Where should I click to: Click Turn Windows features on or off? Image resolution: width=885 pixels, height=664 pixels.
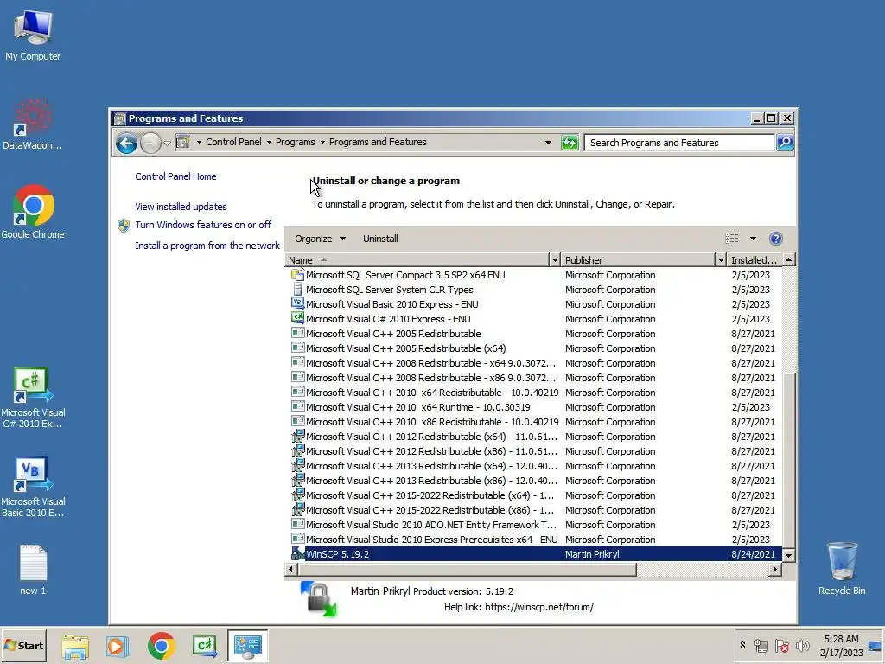pos(203,225)
